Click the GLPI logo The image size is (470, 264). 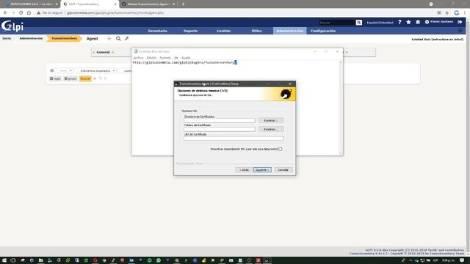(12, 26)
